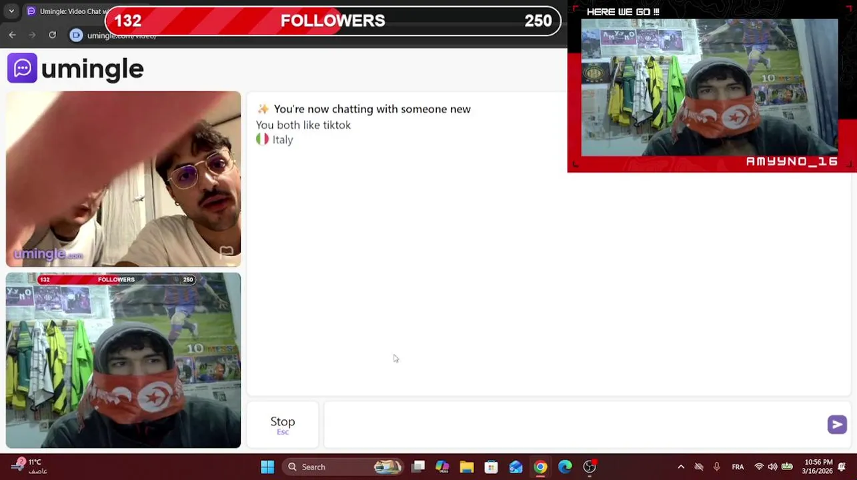Image resolution: width=857 pixels, height=480 pixels.
Task: Select the "Italy" country label
Action: tap(283, 139)
